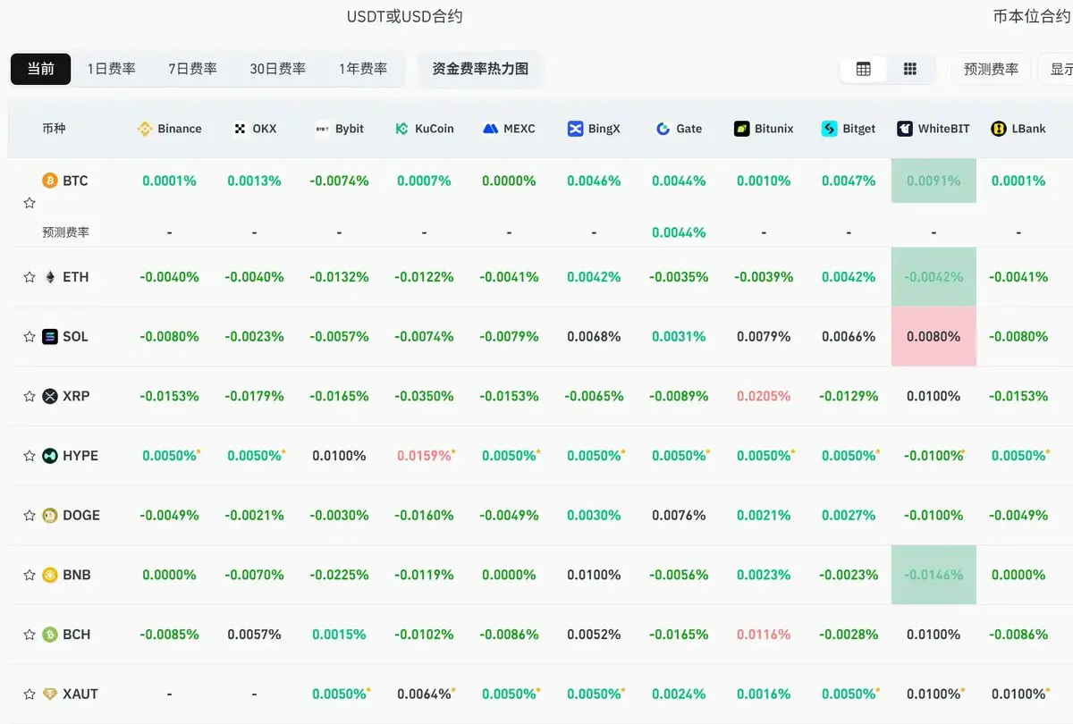Click BCH OKX rate 0.0057%

click(254, 635)
